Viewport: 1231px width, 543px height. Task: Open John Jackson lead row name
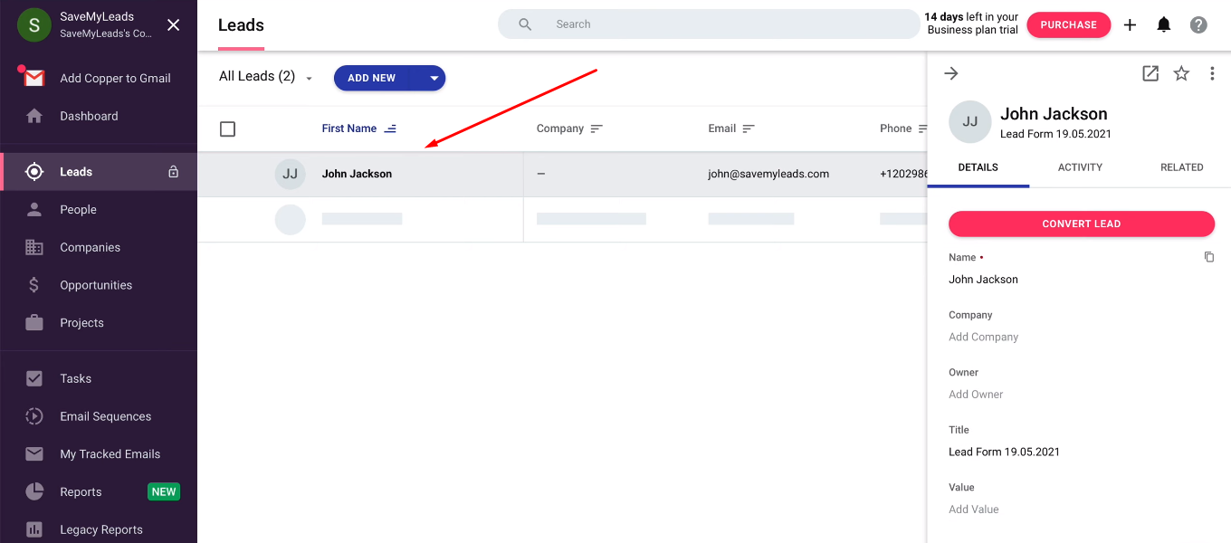(357, 174)
